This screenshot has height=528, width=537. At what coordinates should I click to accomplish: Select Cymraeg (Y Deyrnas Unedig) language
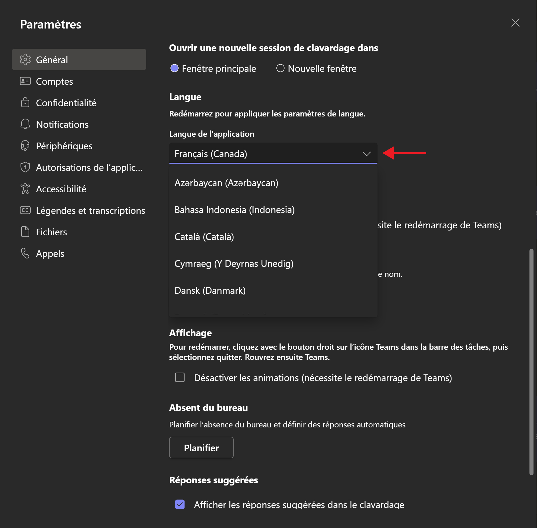click(233, 264)
